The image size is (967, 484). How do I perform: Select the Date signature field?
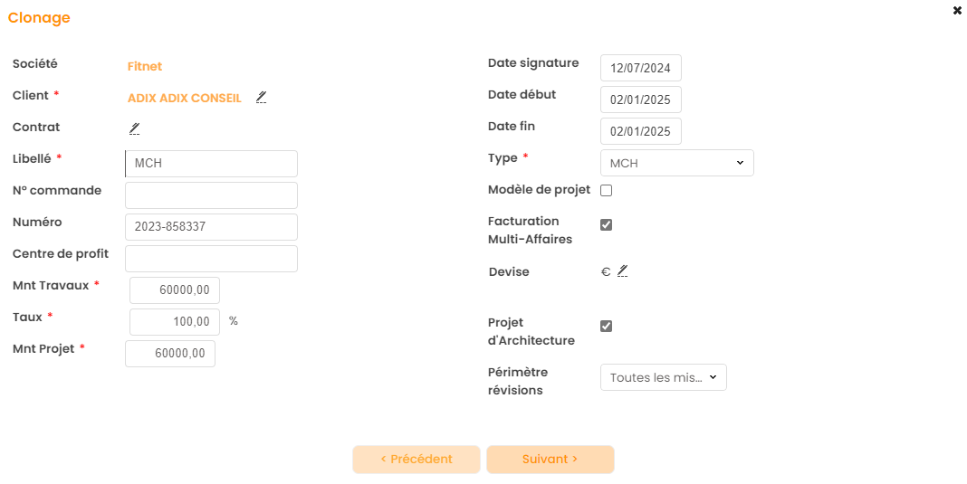640,68
